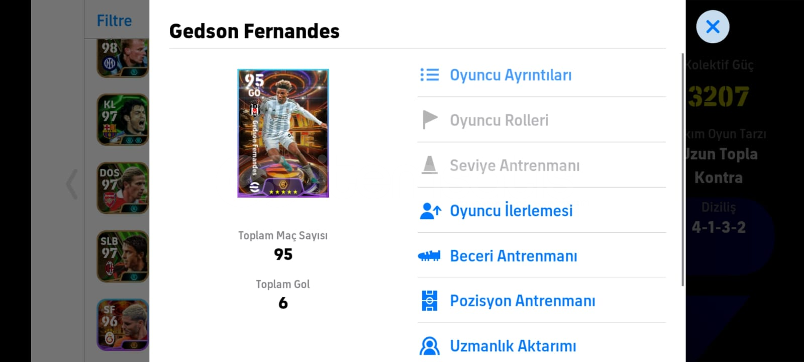The height and width of the screenshot is (362, 804).
Task: Tap the Seviye Antrenmanı cone icon
Action: click(x=429, y=165)
